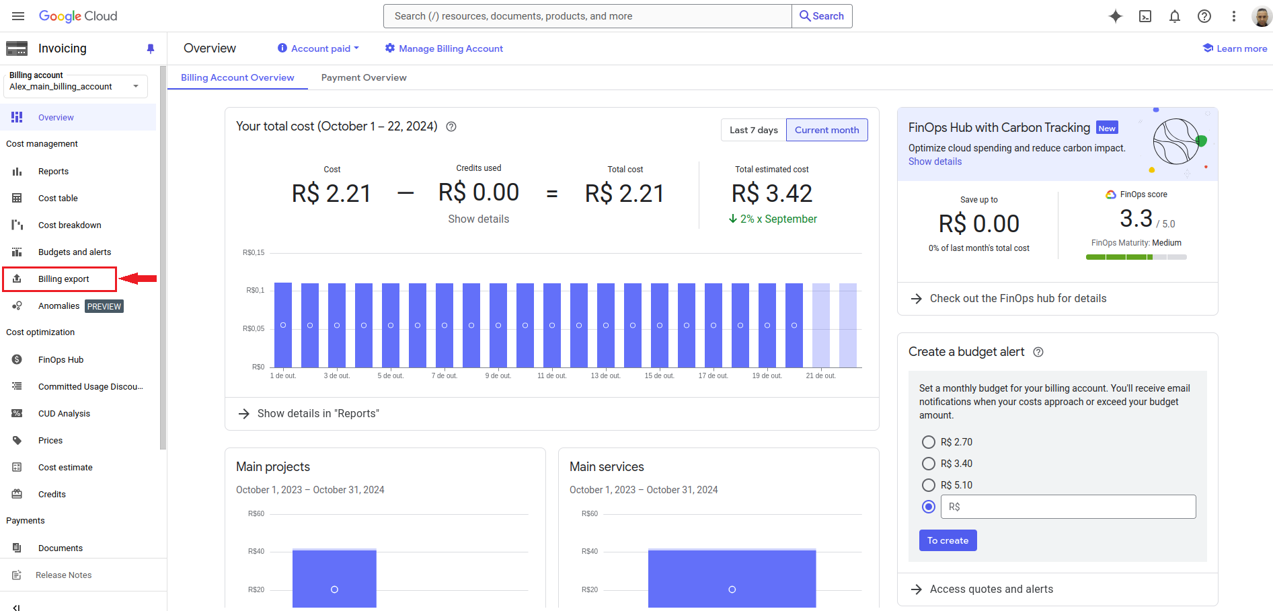Image resolution: width=1273 pixels, height=611 pixels.
Task: Open the main hamburger navigation menu
Action: 18,16
